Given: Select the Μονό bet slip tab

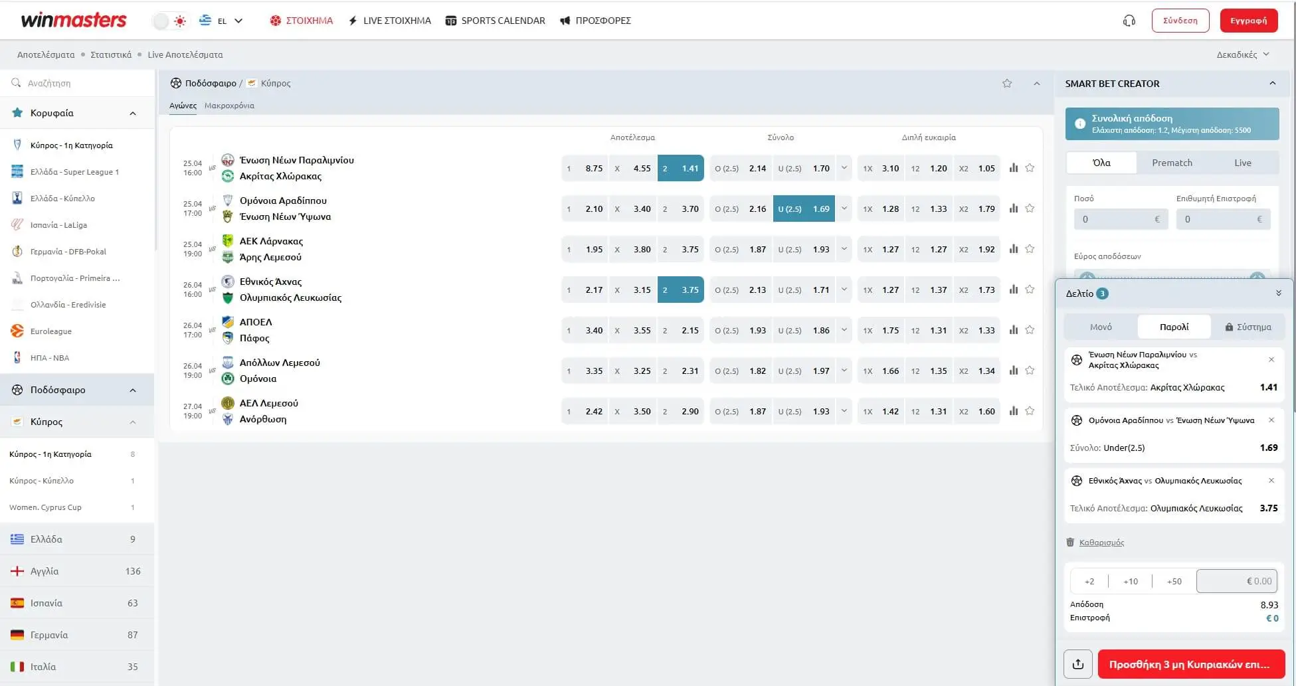Looking at the screenshot, I should click(1101, 327).
